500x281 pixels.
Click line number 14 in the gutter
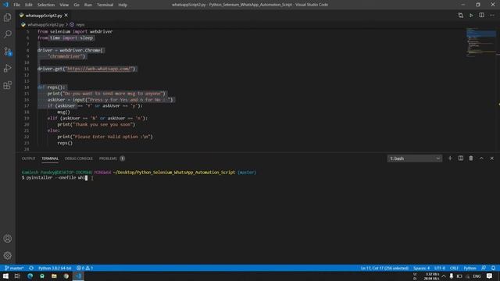click(27, 87)
